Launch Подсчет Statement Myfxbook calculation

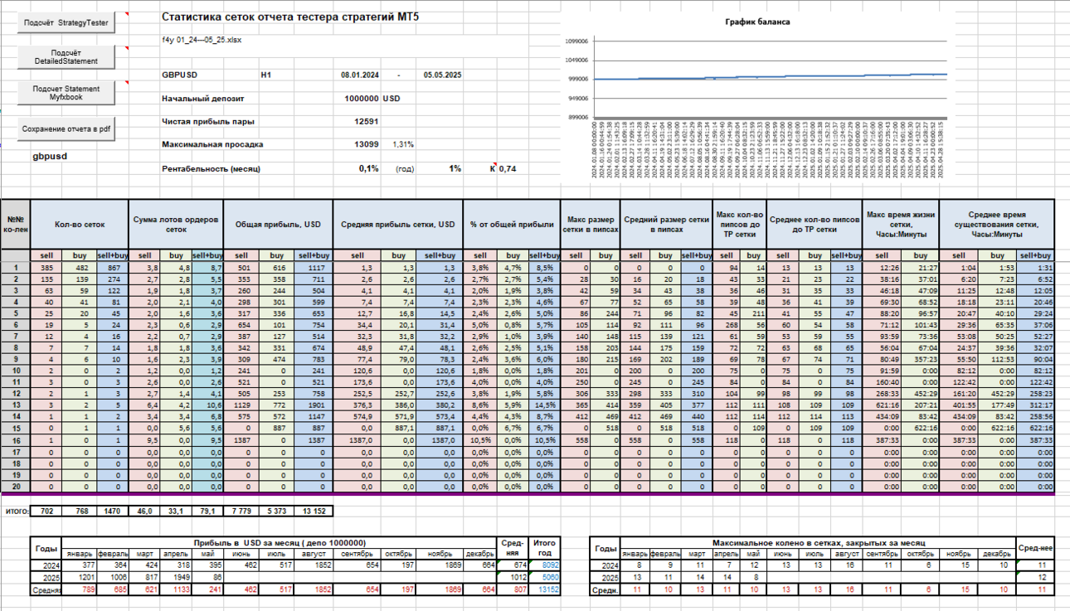tap(66, 93)
